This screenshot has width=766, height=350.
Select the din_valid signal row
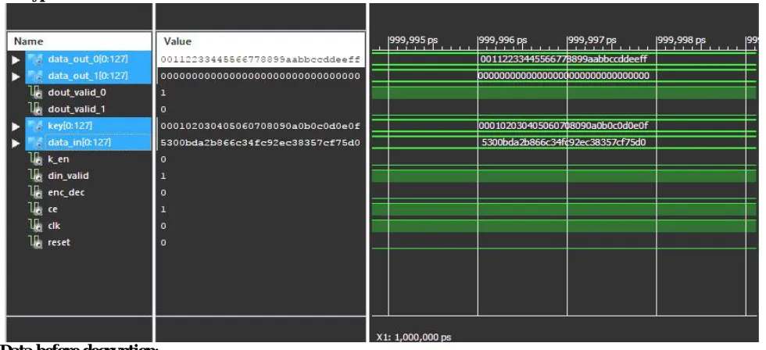[x=79, y=176]
